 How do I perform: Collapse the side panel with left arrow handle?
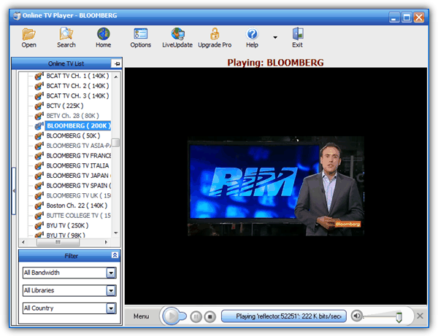pyautogui.click(x=14, y=191)
